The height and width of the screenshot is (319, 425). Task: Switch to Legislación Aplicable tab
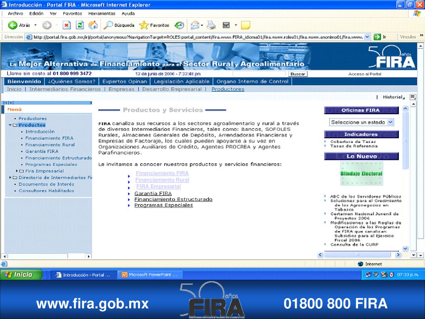[x=182, y=81]
